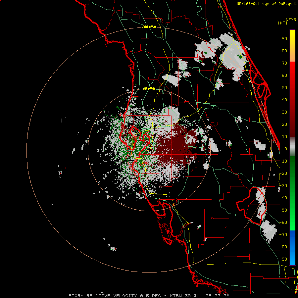Screen dimensions: 298x298
Task: Select the -50 knot scale label
Action: point(283,210)
